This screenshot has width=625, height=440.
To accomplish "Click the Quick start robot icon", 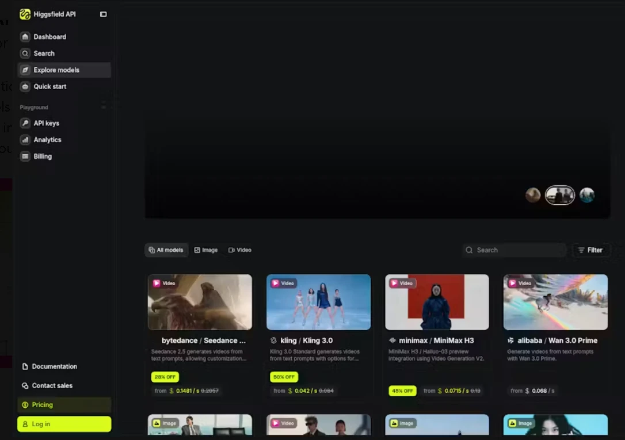I will pos(25,86).
